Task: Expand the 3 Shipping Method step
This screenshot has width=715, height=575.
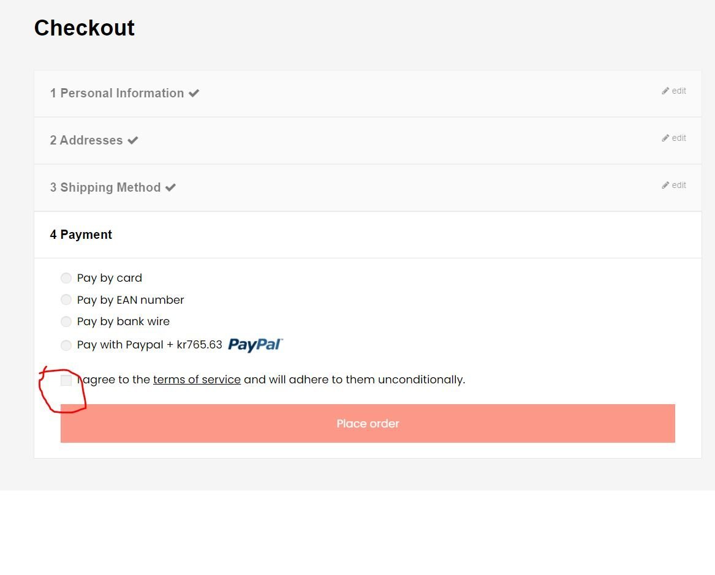Action: click(368, 188)
